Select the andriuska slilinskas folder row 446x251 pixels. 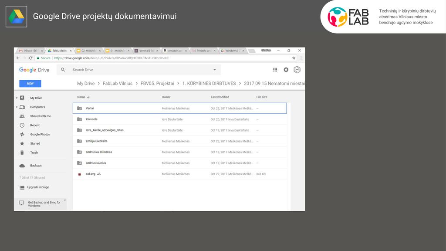180,152
